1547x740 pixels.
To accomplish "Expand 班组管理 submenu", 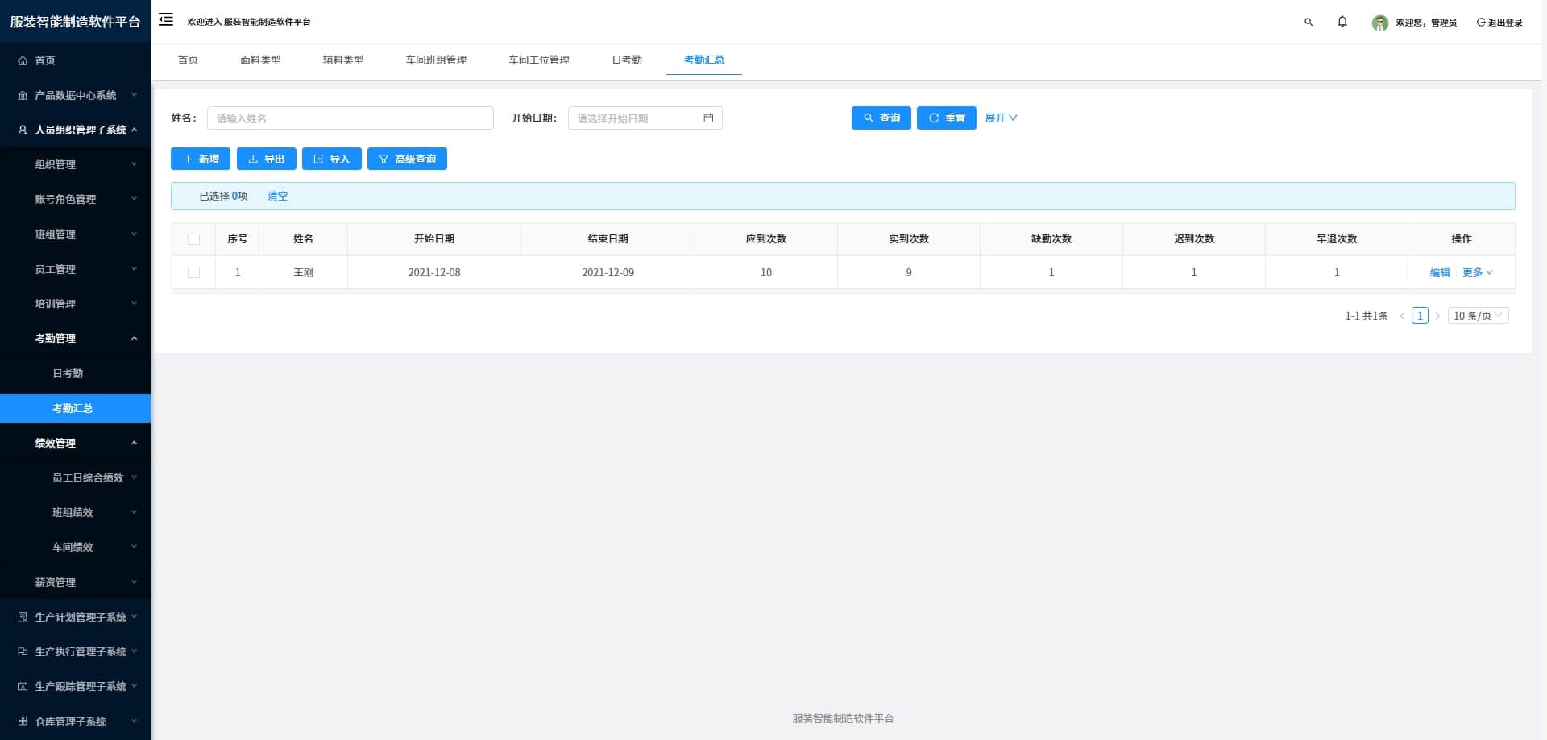I will point(75,234).
